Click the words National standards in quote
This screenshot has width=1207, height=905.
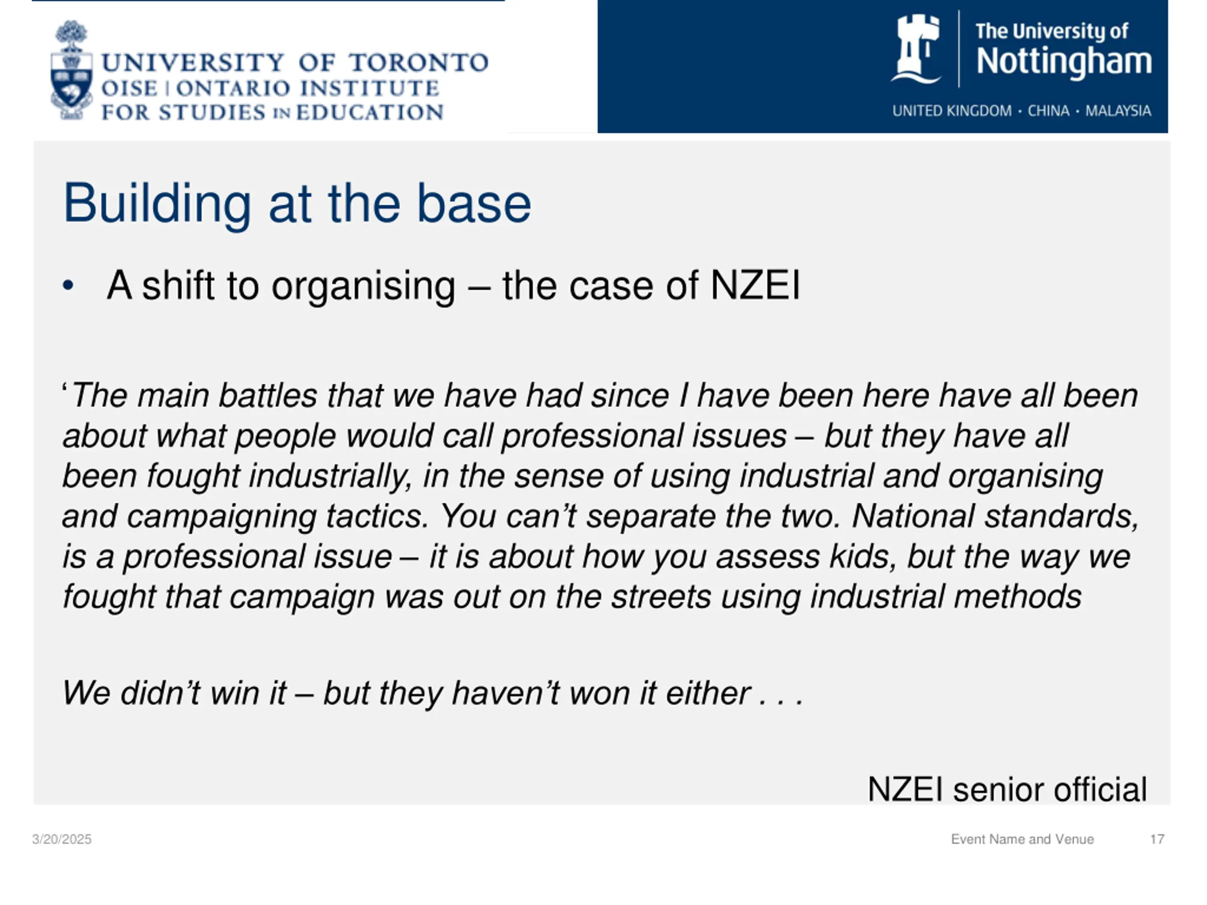click(995, 516)
